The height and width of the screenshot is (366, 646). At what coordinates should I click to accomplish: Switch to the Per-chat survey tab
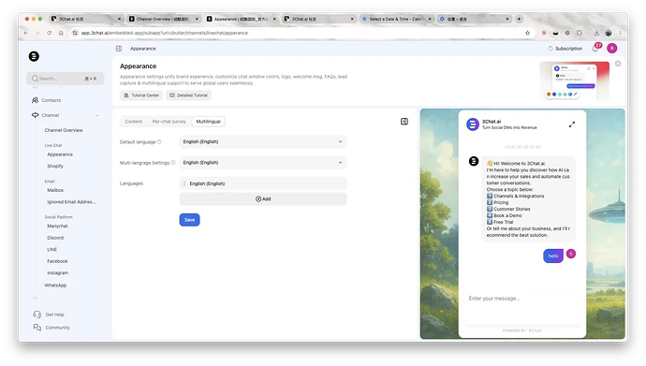pos(169,122)
